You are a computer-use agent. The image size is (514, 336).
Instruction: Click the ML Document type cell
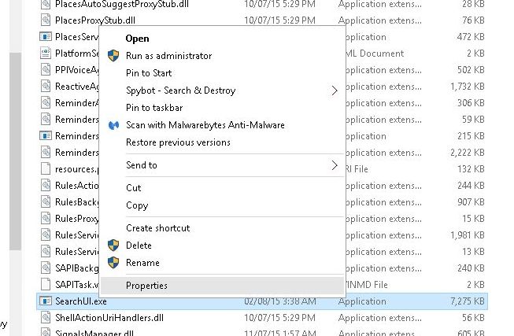[375, 54]
